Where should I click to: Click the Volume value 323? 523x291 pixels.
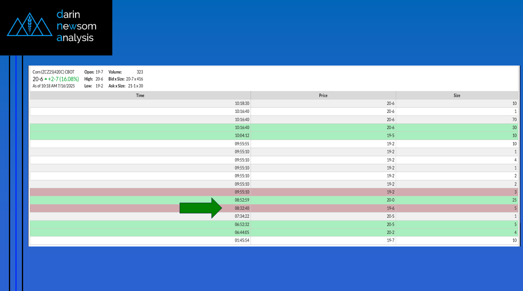139,72
